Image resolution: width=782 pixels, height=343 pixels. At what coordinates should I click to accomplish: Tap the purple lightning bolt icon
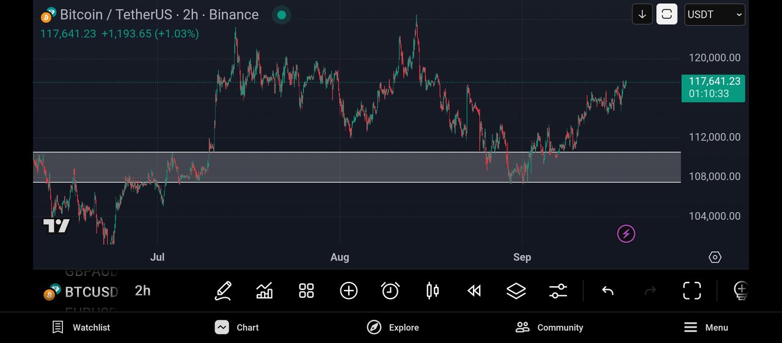(x=626, y=233)
